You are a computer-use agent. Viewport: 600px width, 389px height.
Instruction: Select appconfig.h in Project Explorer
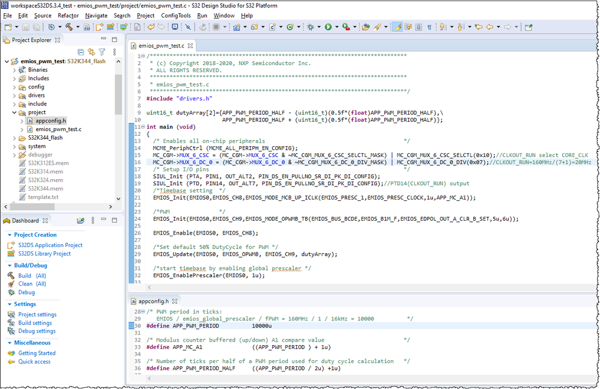50,121
